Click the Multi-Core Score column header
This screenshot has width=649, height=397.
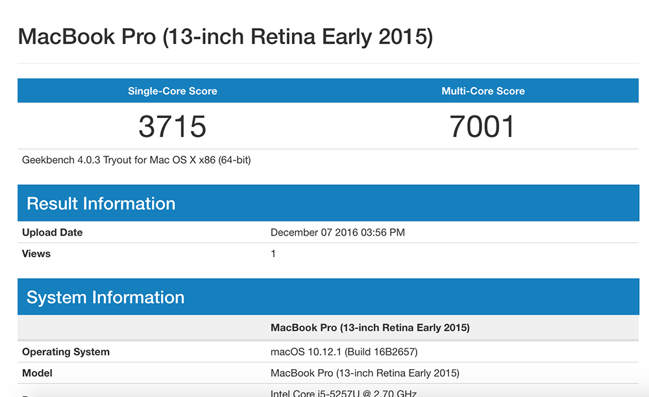coord(483,91)
